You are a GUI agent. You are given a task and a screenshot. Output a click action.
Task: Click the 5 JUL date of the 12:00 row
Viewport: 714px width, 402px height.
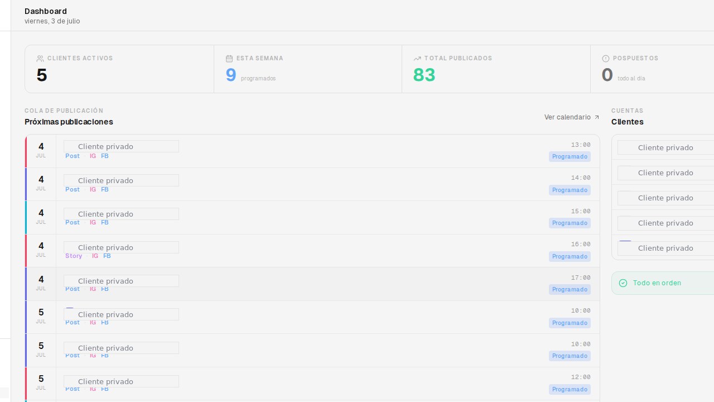(x=41, y=382)
